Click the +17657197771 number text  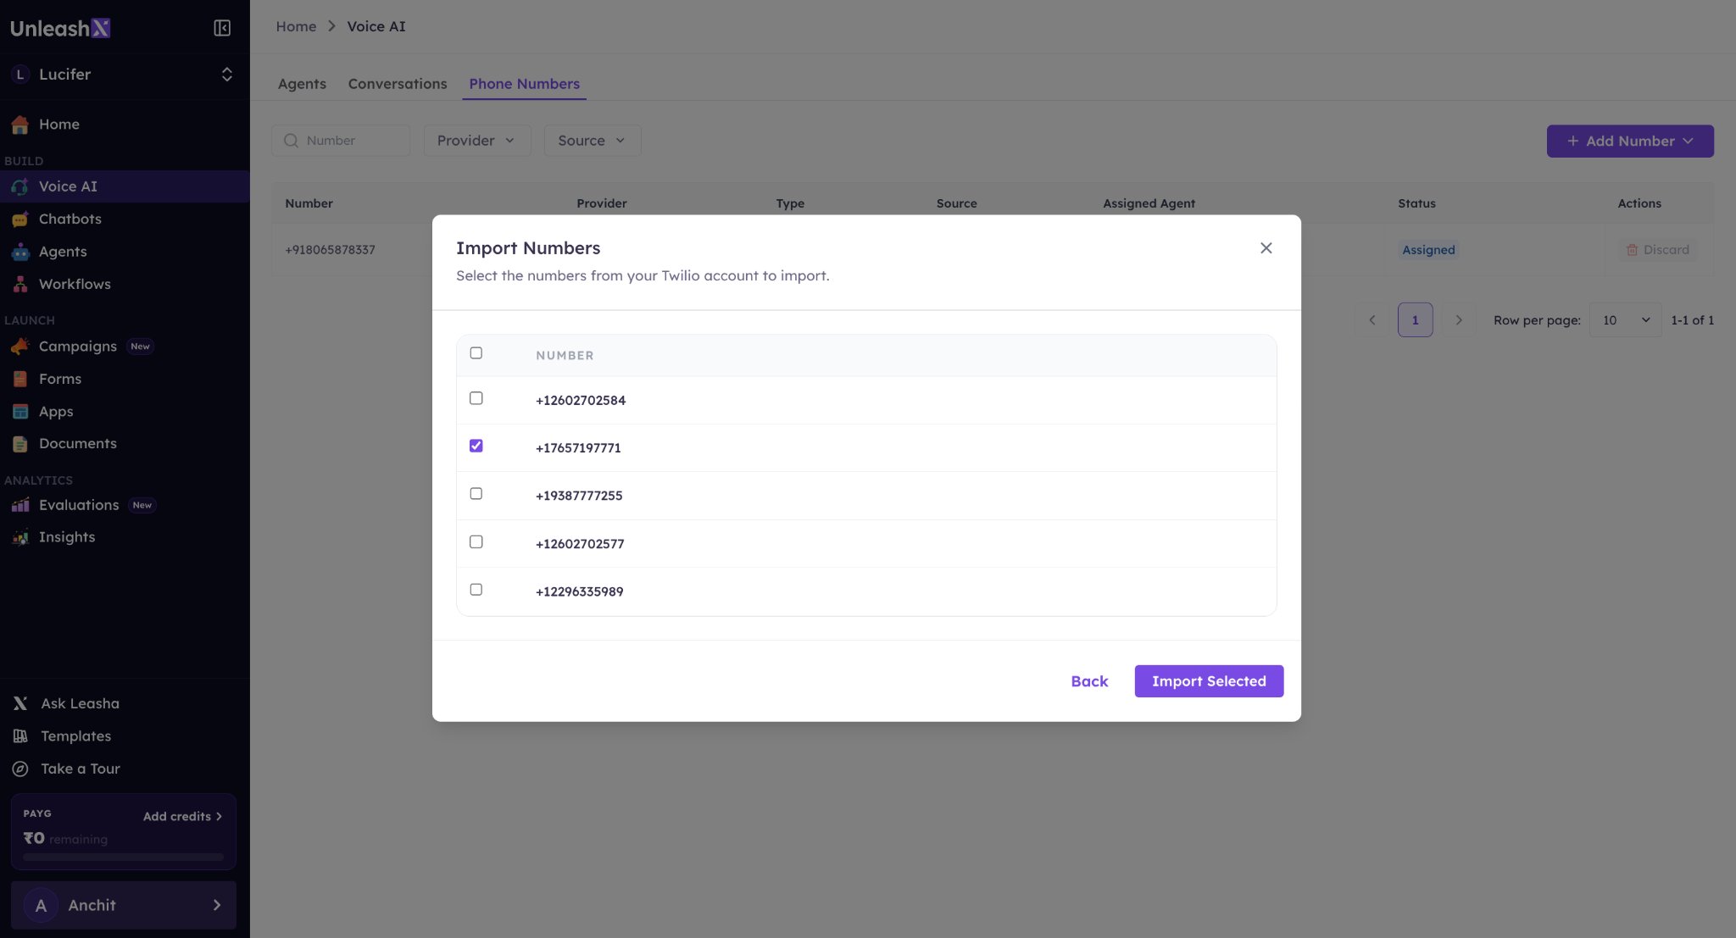click(578, 448)
